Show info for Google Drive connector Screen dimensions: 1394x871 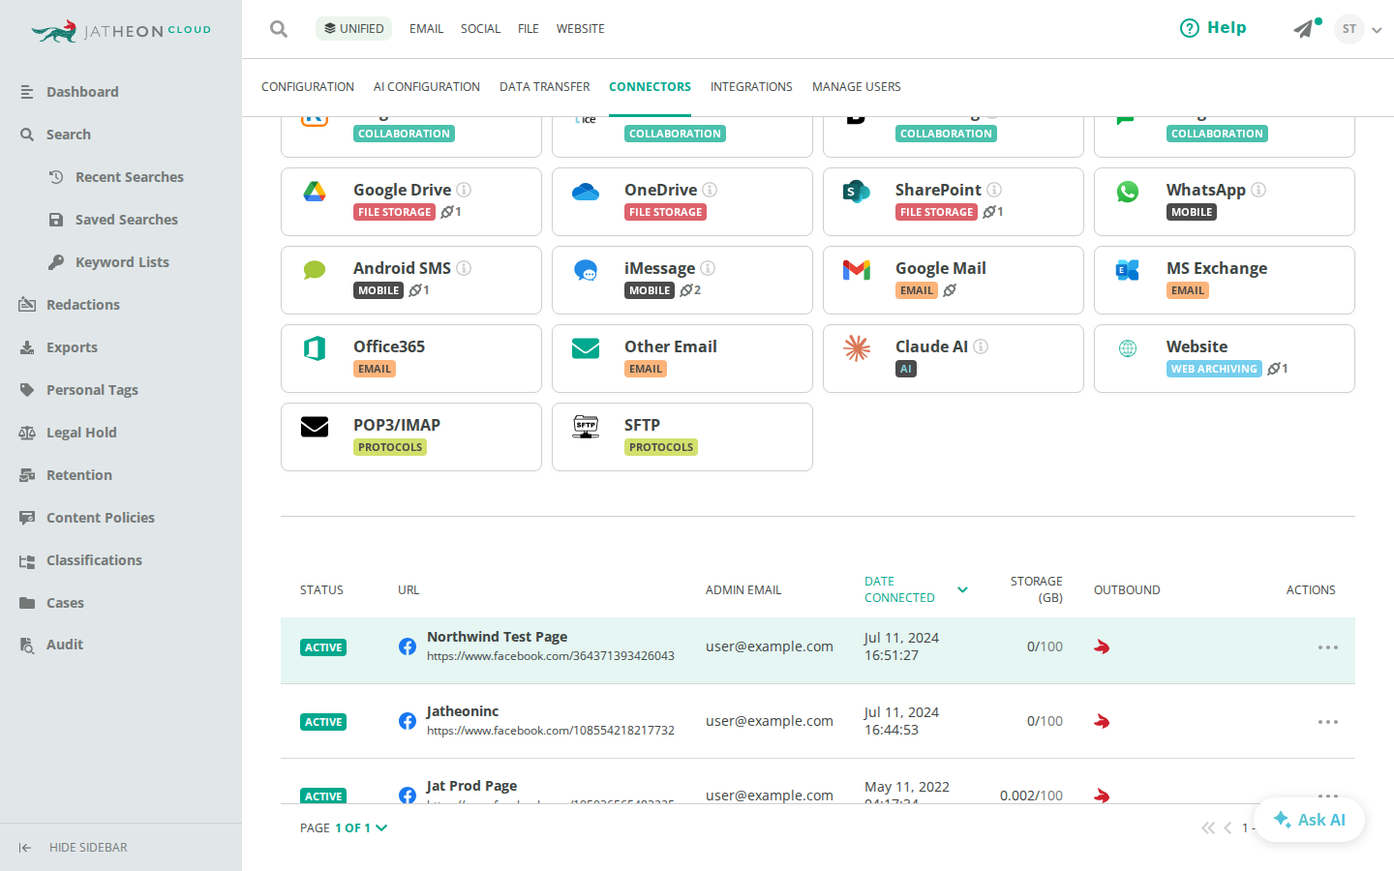[464, 190]
